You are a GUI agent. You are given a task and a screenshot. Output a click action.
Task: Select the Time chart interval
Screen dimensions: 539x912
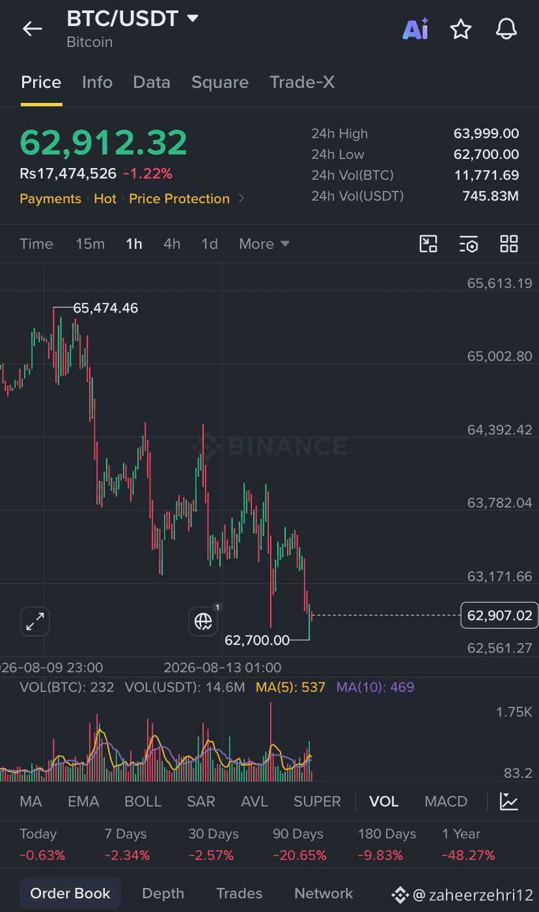click(36, 244)
